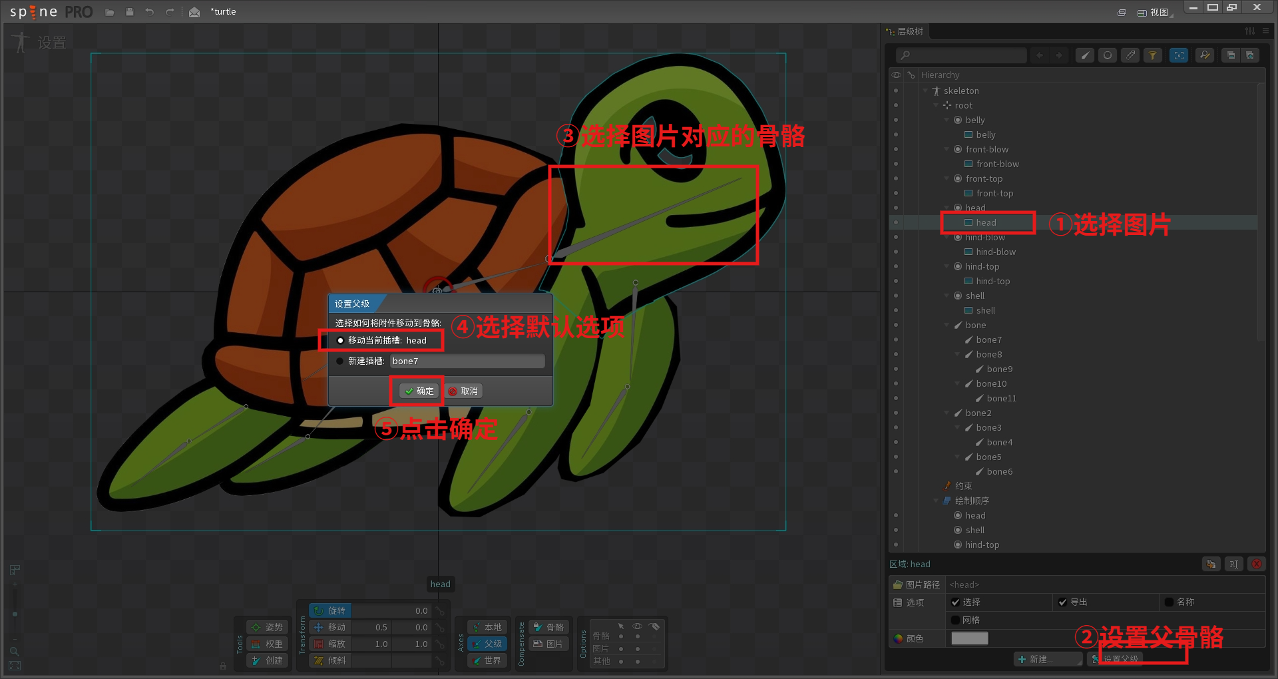
Task: Enable the 网格 mesh checkbox
Action: [956, 620]
